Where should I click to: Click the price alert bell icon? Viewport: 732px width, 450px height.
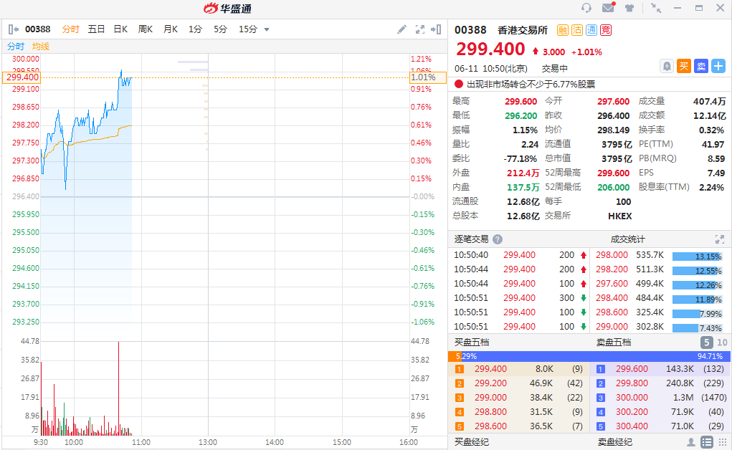point(667,66)
